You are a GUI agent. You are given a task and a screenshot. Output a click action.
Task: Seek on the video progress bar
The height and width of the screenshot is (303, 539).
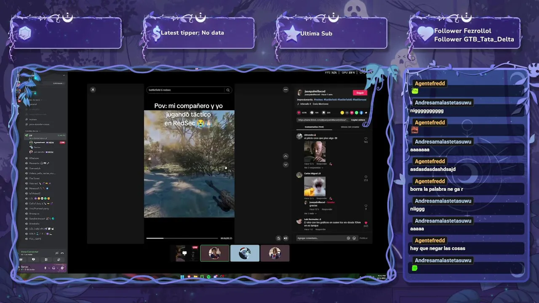tap(183, 238)
